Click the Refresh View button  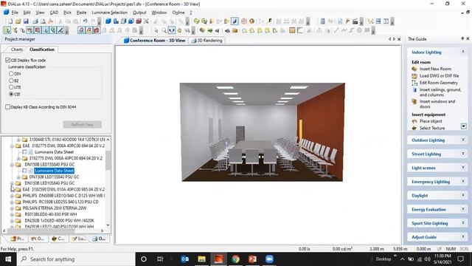[82, 125]
